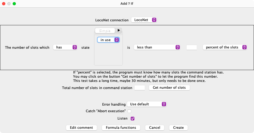Minimize the window with the gray button
The height and width of the screenshot is (133, 254).
(x=9, y=4)
